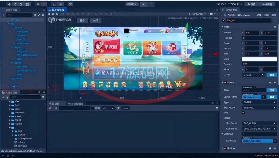279x158 pixels.
Task: Open Group default dropdown
Action: click(x=253, y=75)
